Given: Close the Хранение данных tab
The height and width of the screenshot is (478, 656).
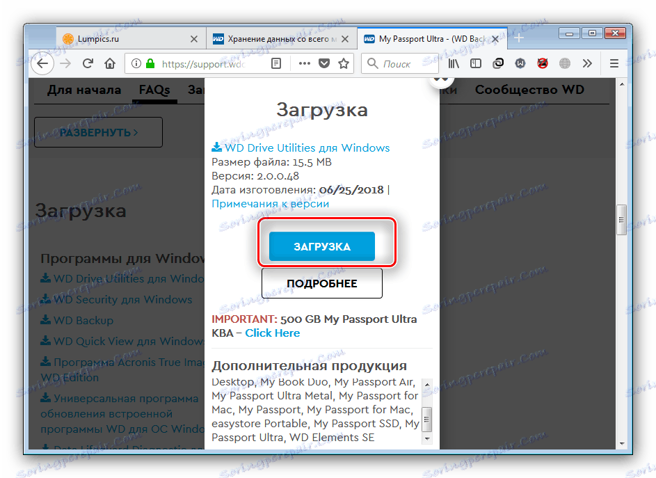Looking at the screenshot, I should (345, 39).
